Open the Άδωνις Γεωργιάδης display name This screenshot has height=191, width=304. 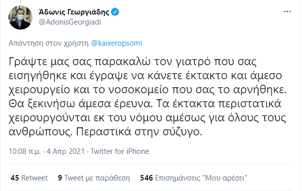[74, 12]
